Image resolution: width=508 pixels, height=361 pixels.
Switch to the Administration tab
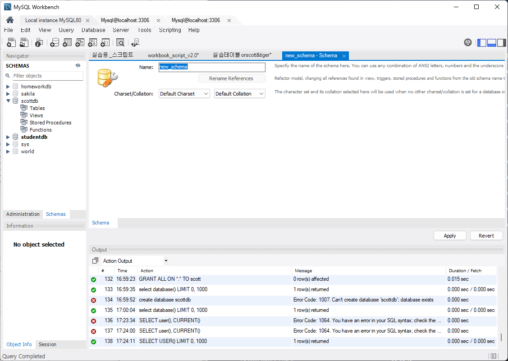(x=23, y=214)
